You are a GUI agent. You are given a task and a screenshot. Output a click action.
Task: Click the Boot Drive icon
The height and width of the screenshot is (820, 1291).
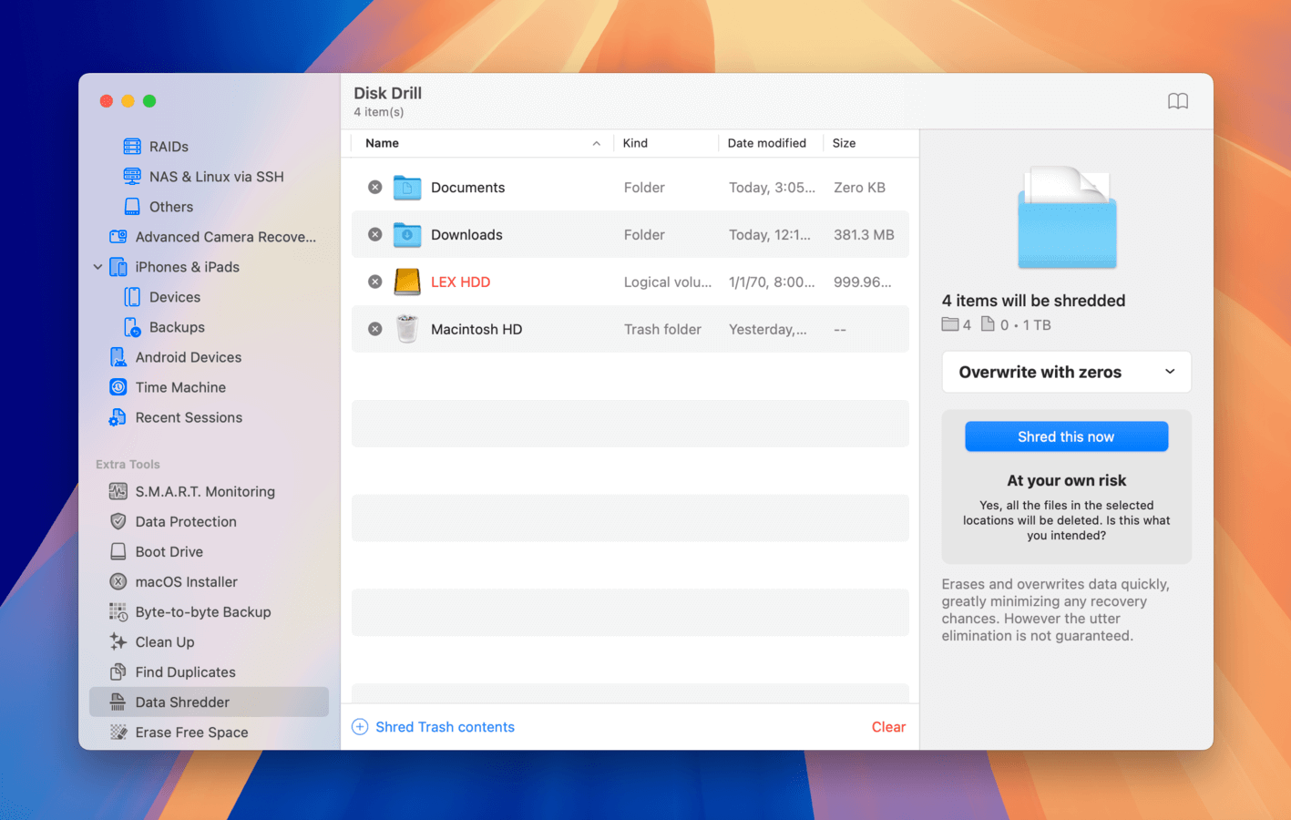pyautogui.click(x=118, y=552)
